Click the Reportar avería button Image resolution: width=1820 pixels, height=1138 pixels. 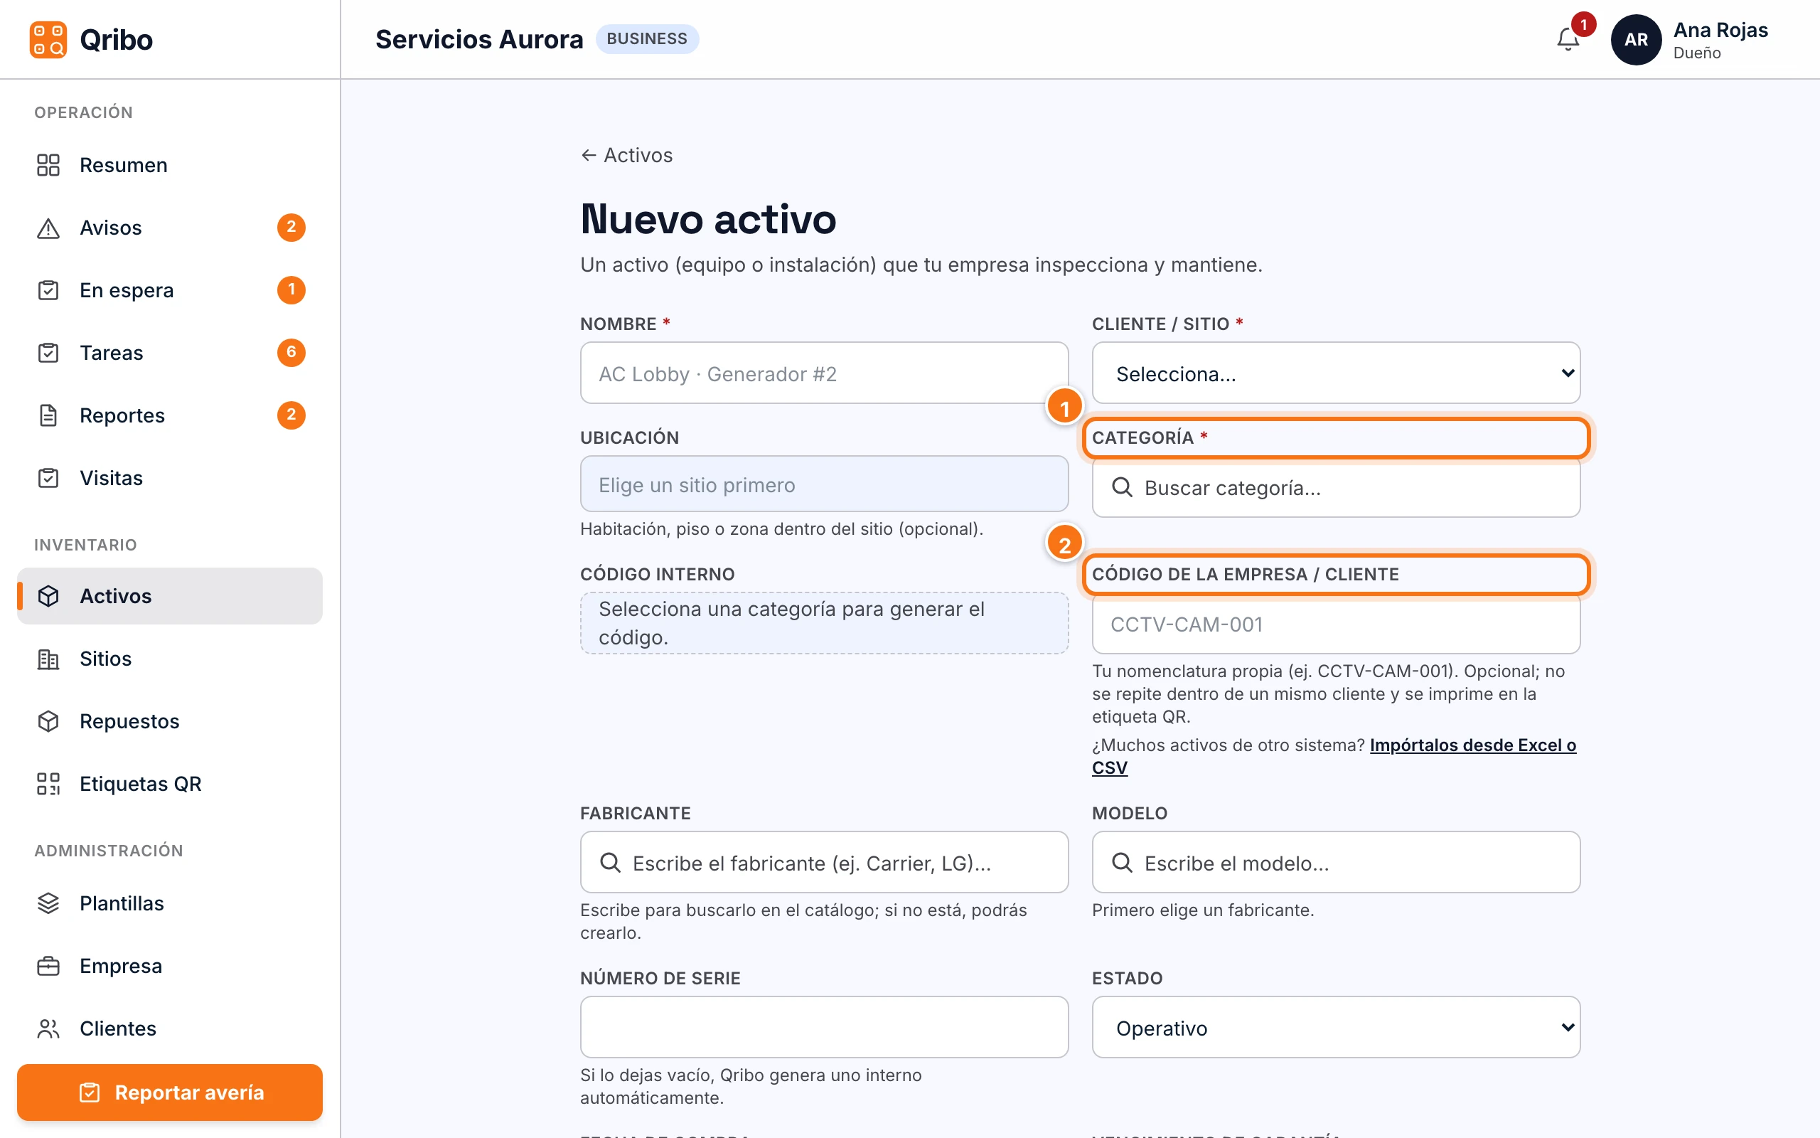170,1092
